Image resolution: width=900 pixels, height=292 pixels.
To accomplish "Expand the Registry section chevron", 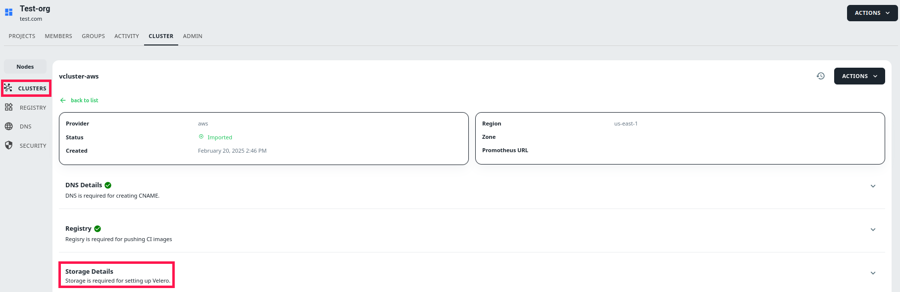I will click(x=873, y=230).
